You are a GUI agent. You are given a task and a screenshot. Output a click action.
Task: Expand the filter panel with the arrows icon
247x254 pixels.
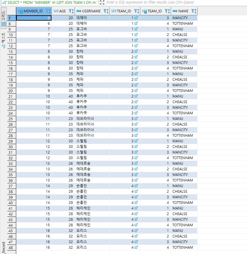102,2
